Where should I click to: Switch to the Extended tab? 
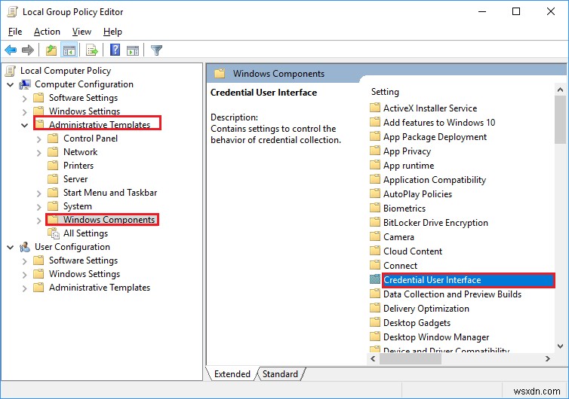232,373
